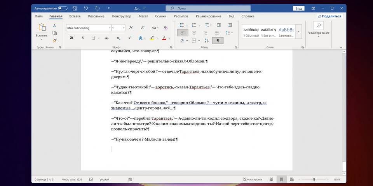
Task: Open ribbon display options icon
Action: click(313, 8)
